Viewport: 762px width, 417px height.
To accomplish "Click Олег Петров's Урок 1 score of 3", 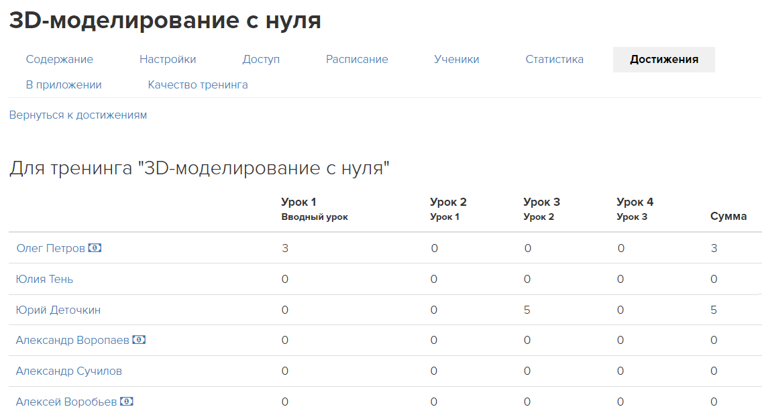I will (285, 248).
